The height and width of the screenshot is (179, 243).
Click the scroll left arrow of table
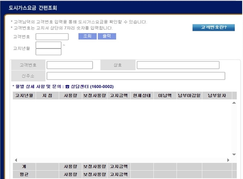pos(16,160)
